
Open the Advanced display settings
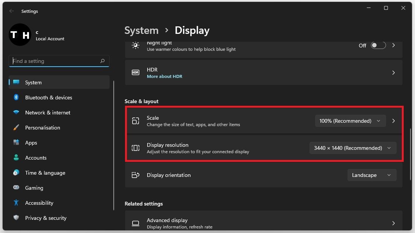point(264,223)
